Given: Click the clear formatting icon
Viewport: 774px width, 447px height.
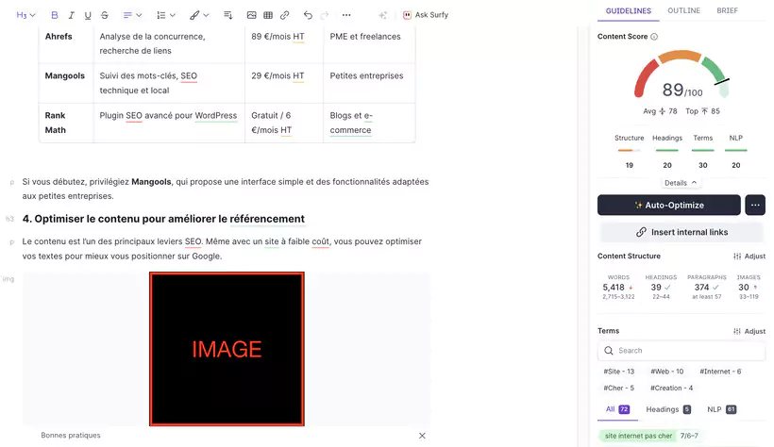Looking at the screenshot, I should point(227,15).
